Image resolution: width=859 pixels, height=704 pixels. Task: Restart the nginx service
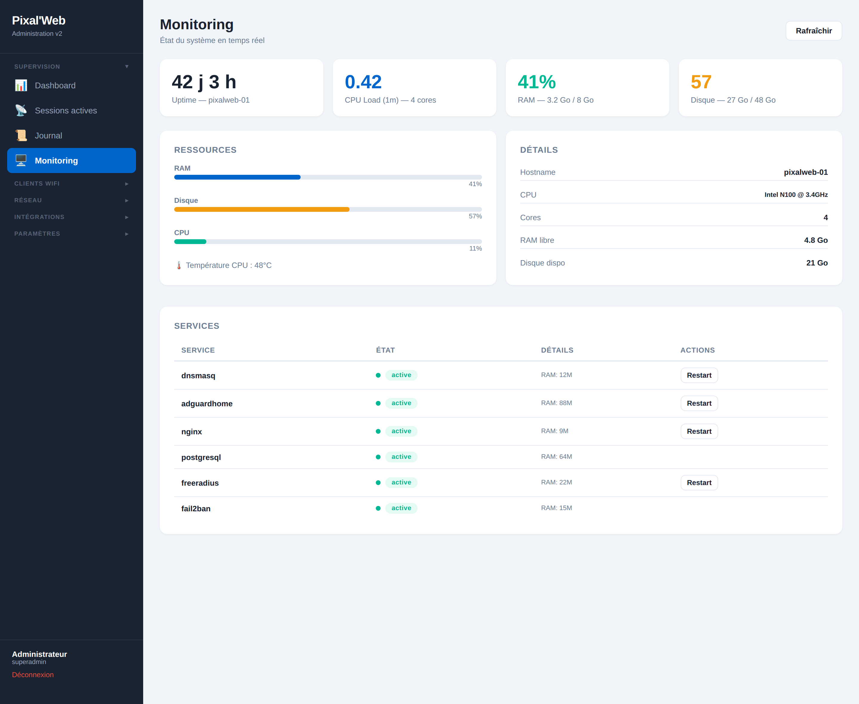(x=699, y=431)
